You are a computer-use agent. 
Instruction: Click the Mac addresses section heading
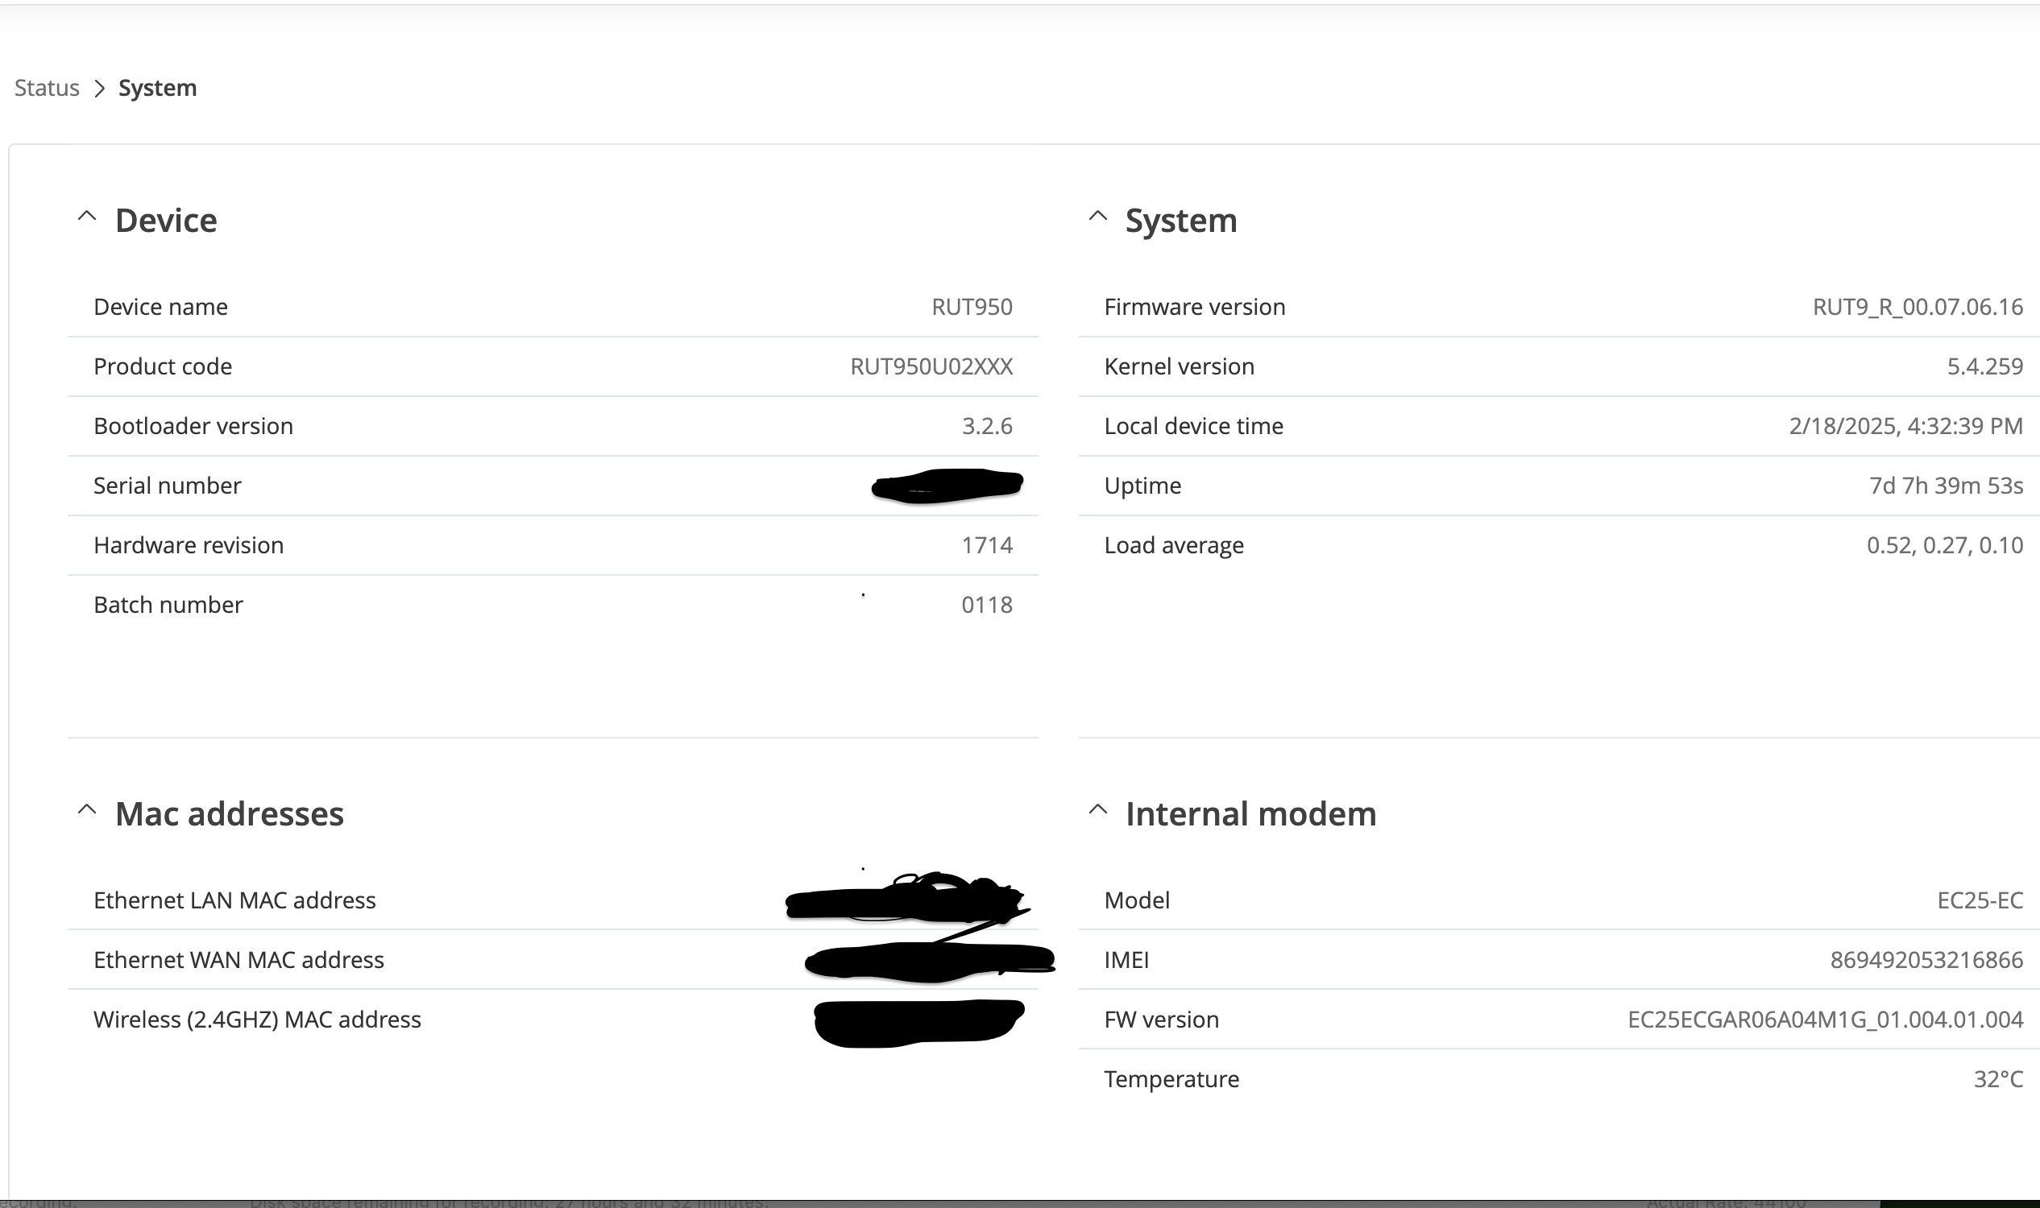(x=230, y=814)
